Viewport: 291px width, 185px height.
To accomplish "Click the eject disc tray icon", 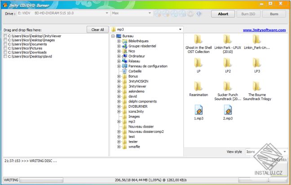I will 158,13.
